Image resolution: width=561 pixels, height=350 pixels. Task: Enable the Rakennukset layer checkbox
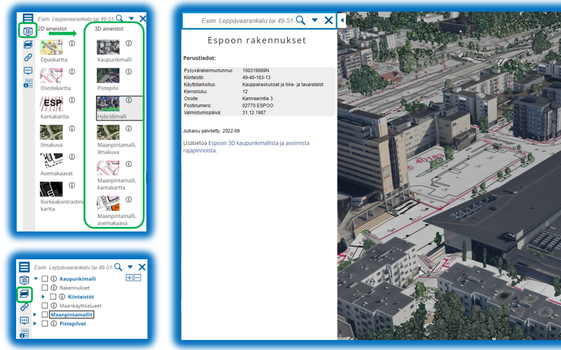45,288
